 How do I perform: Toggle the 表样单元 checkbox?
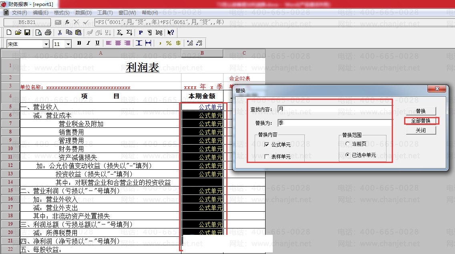point(267,157)
